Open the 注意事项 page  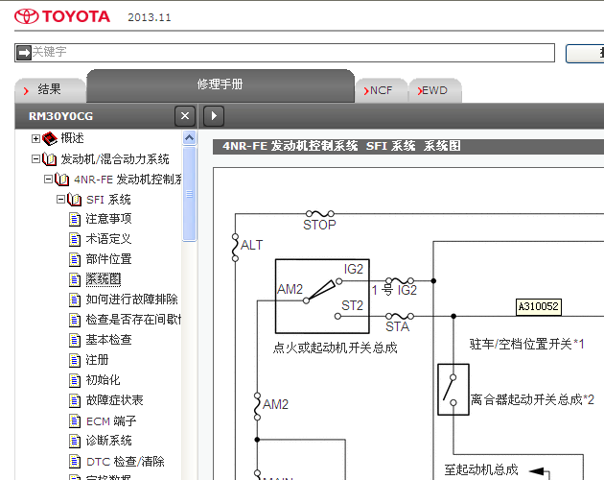(x=108, y=219)
